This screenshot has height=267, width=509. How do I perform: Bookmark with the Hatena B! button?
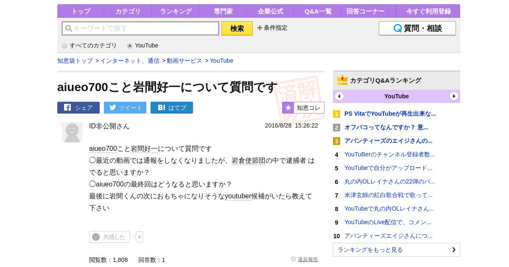[172, 108]
